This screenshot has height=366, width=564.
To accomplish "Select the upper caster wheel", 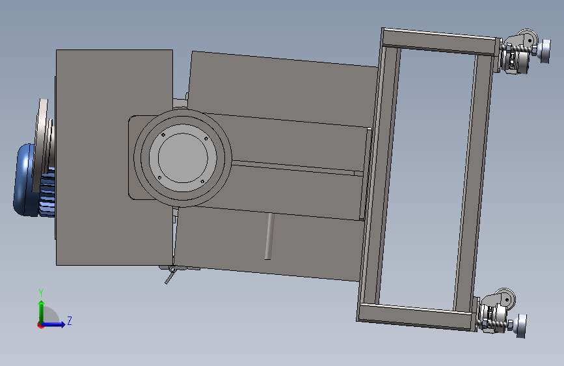I will 528,39.
